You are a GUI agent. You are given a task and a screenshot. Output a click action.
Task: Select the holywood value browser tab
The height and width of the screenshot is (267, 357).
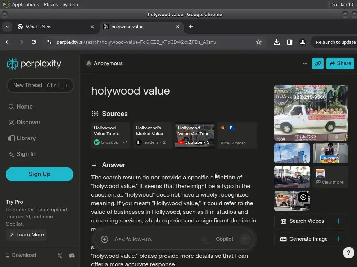141,27
